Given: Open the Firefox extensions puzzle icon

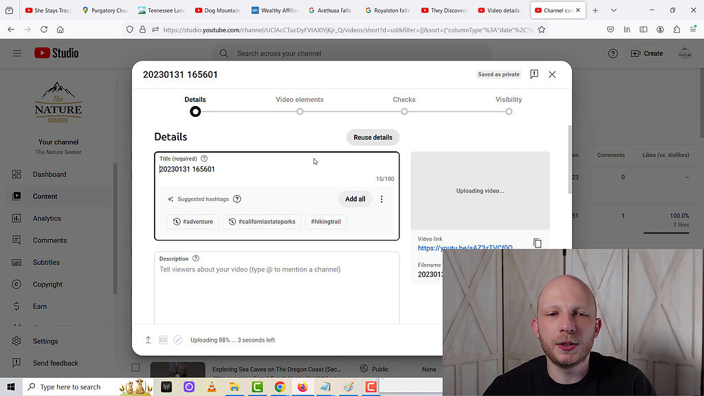Looking at the screenshot, I should 676,30.
